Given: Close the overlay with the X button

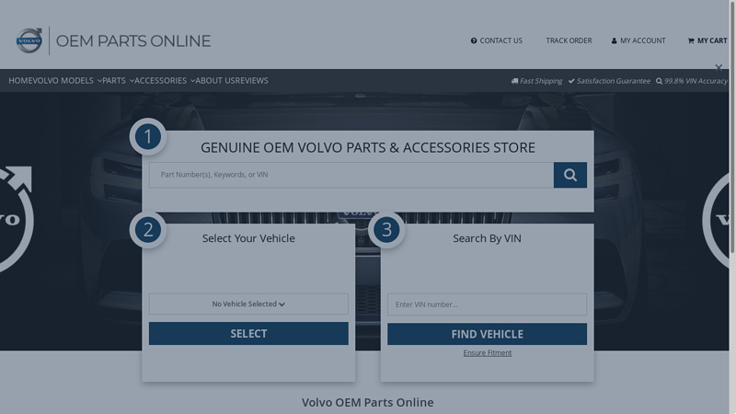Looking at the screenshot, I should (x=719, y=68).
